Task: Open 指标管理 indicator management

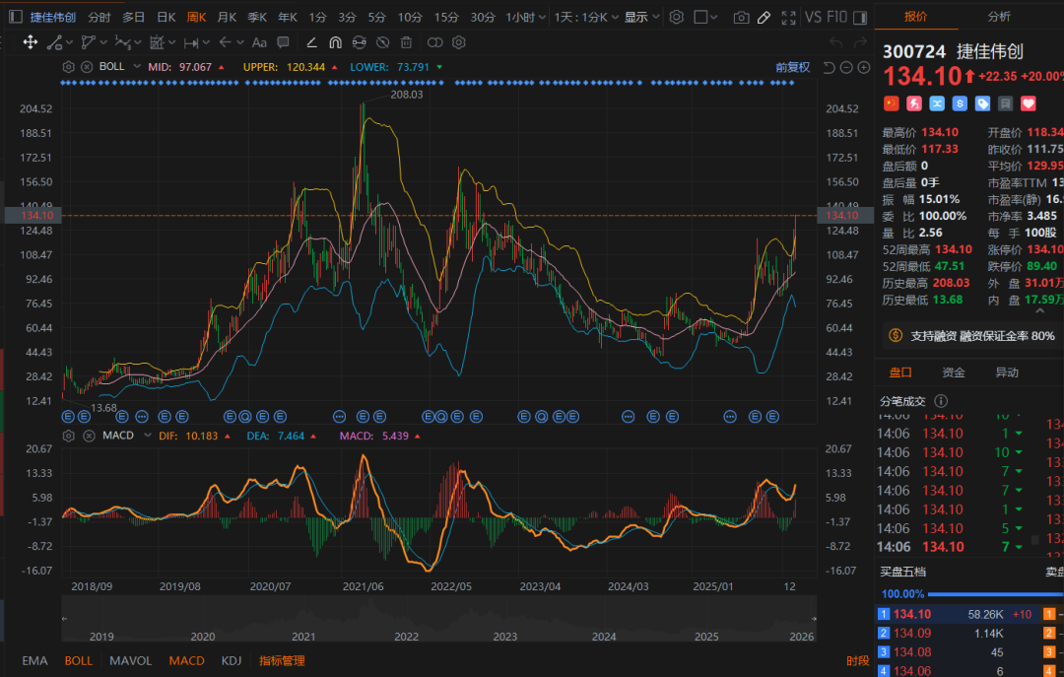Action: pyautogui.click(x=282, y=660)
